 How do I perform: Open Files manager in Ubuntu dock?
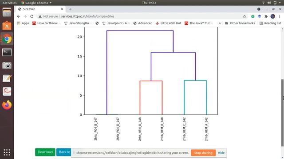click(7, 12)
